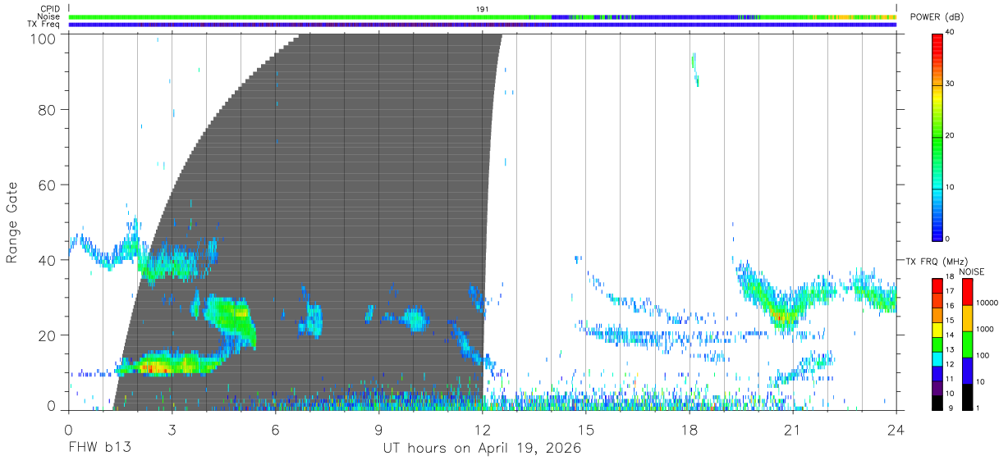Screen dimensions: 1008x465
Task: Click the Range Gate axis title
Action: point(12,222)
